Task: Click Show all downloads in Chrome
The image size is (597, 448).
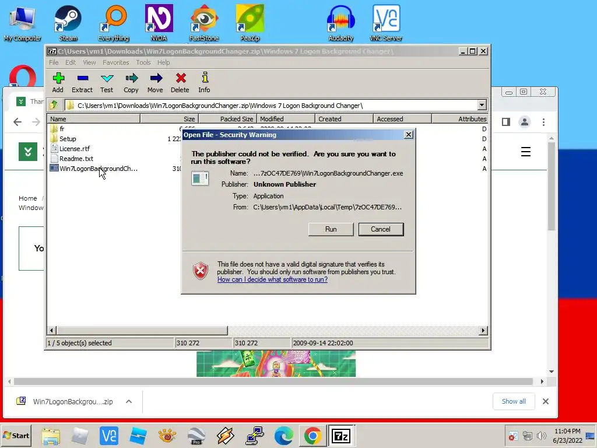Action: (x=514, y=401)
